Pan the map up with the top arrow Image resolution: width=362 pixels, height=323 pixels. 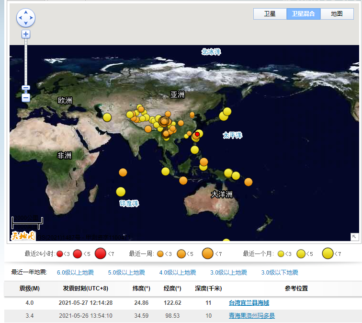26,12
